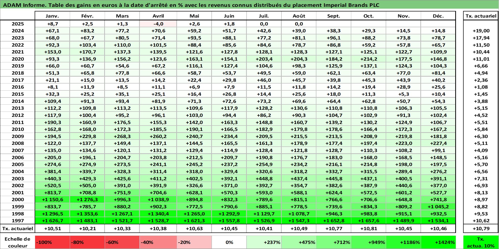This screenshot has width=499, height=249.
Task: Click the Sept. column header
Action: click(x=334, y=16)
